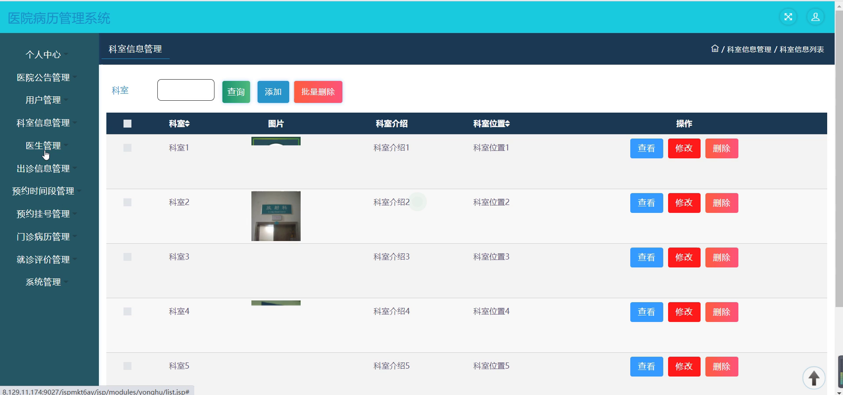Select the checkbox for 科室1 row
Image resolution: width=843 pixels, height=395 pixels.
click(127, 148)
